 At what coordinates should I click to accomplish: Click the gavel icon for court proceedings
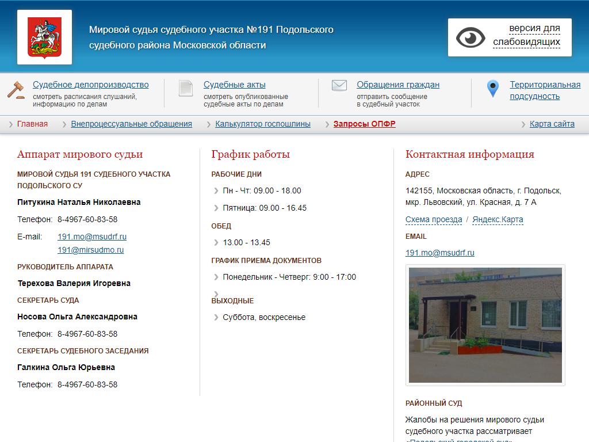[16, 89]
